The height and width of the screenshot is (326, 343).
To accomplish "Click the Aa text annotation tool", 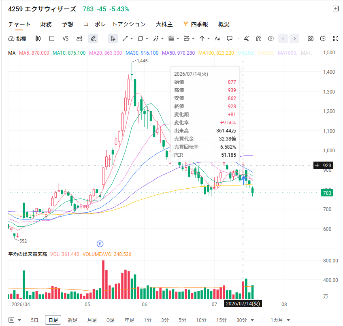I will (217, 39).
